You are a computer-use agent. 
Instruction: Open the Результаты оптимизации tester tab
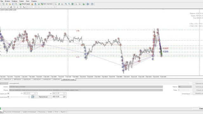pyautogui.click(x=12, y=112)
